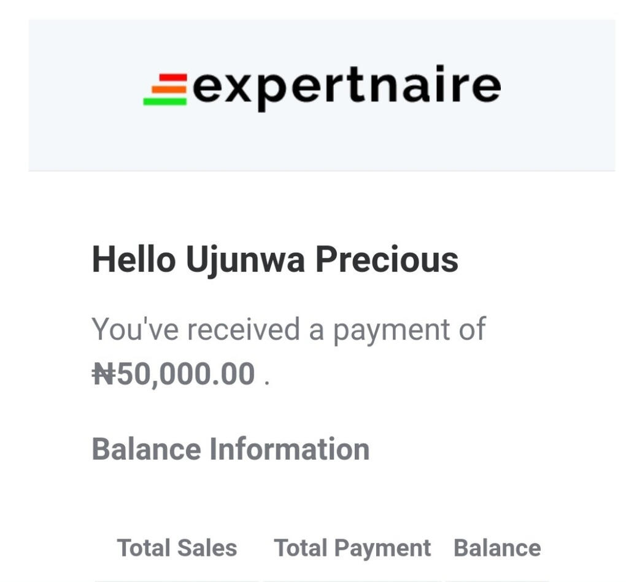
Task: Click the Hello Ujunwa Precious greeting
Action: point(275,259)
